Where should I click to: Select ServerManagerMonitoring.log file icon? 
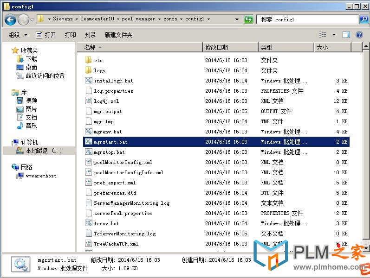(89, 202)
